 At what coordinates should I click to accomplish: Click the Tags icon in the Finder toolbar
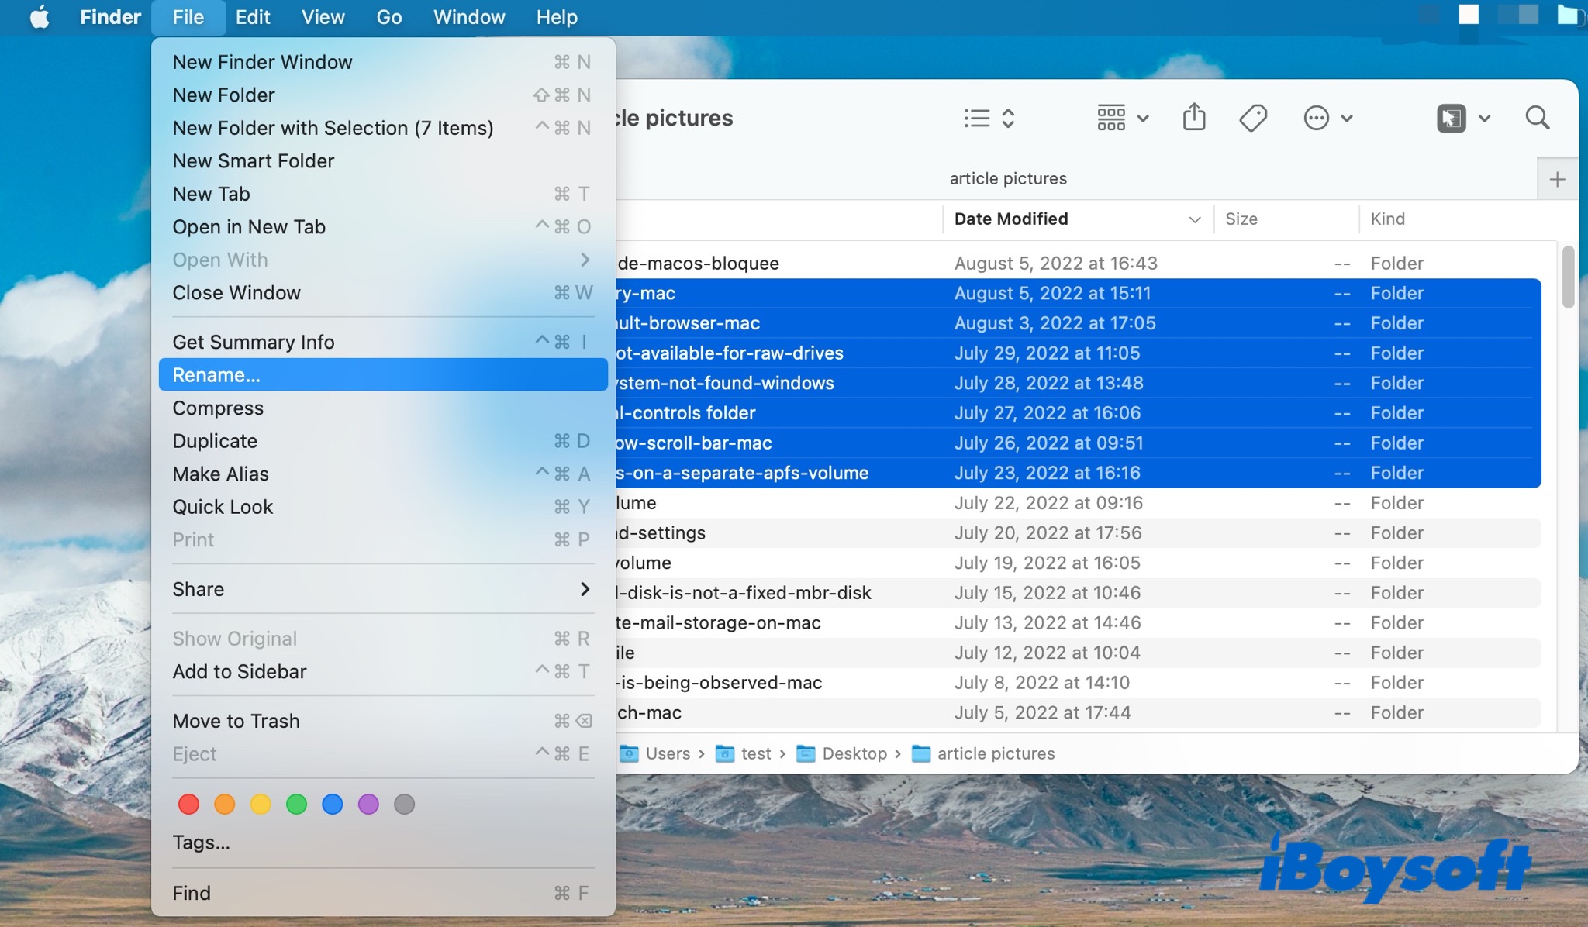pos(1252,117)
